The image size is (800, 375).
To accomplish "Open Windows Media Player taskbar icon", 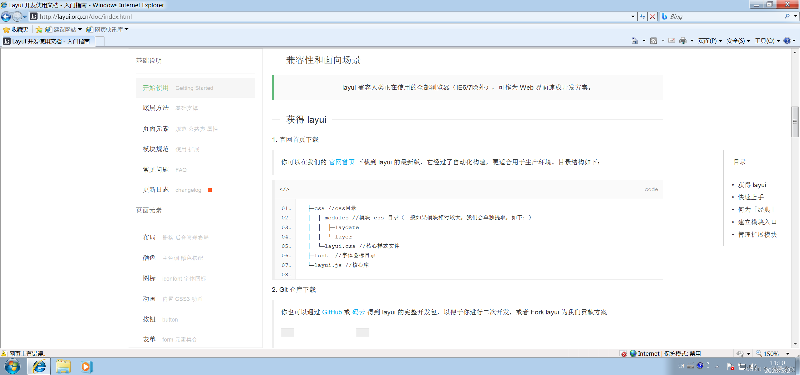I will coord(86,366).
